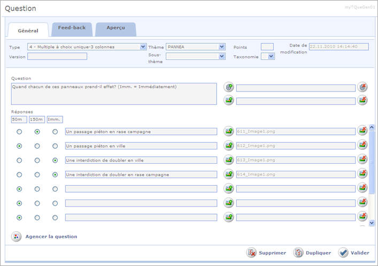378x266 pixels.
Task: Choose Imm. for "Un passage piéton en ville"
Action: (55, 146)
